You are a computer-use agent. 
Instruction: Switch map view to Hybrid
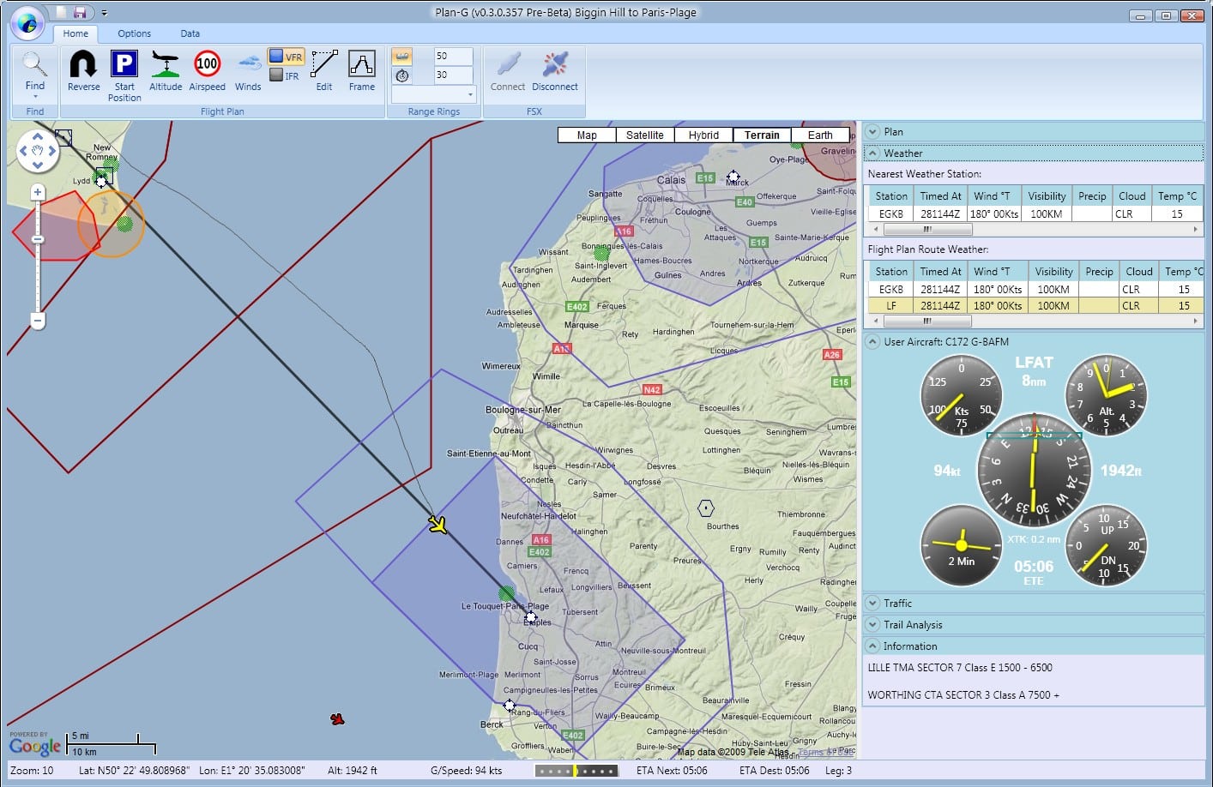[x=703, y=135]
